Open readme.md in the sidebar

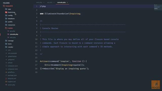pos(12,82)
